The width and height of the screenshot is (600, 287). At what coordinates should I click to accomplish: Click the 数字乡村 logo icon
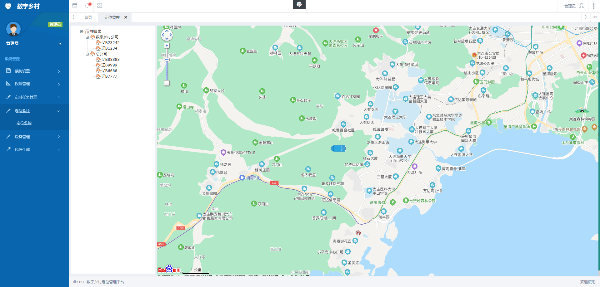click(8, 6)
